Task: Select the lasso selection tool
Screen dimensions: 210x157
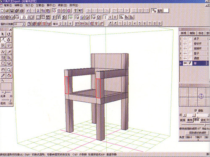Action: (9, 45)
